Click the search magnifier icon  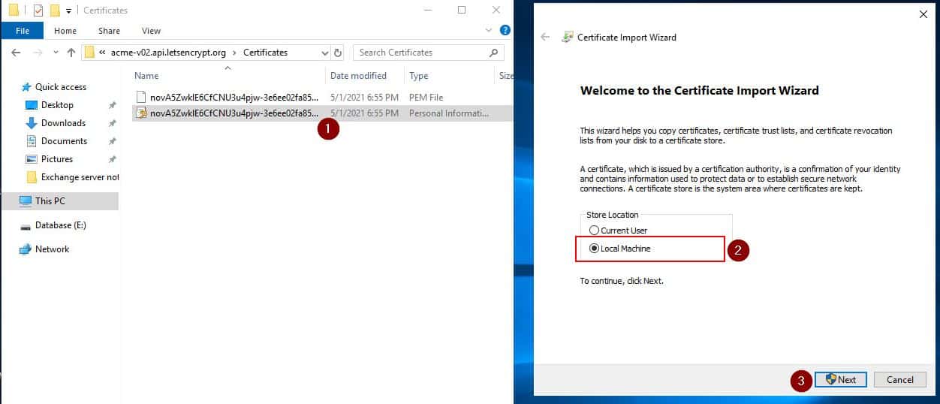493,53
